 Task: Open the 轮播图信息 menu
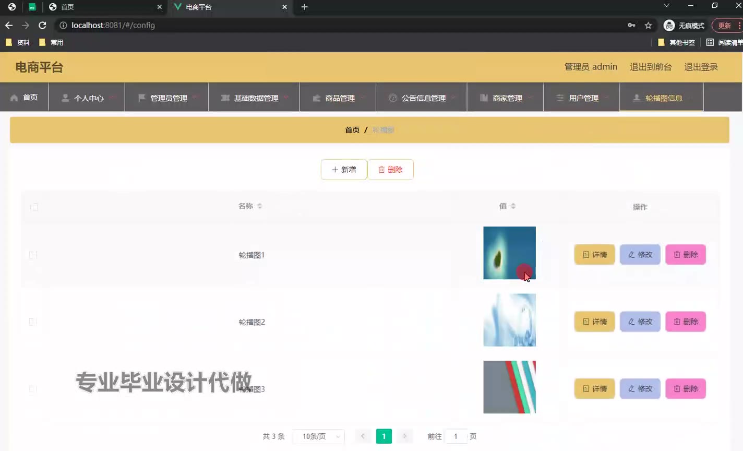(x=662, y=98)
